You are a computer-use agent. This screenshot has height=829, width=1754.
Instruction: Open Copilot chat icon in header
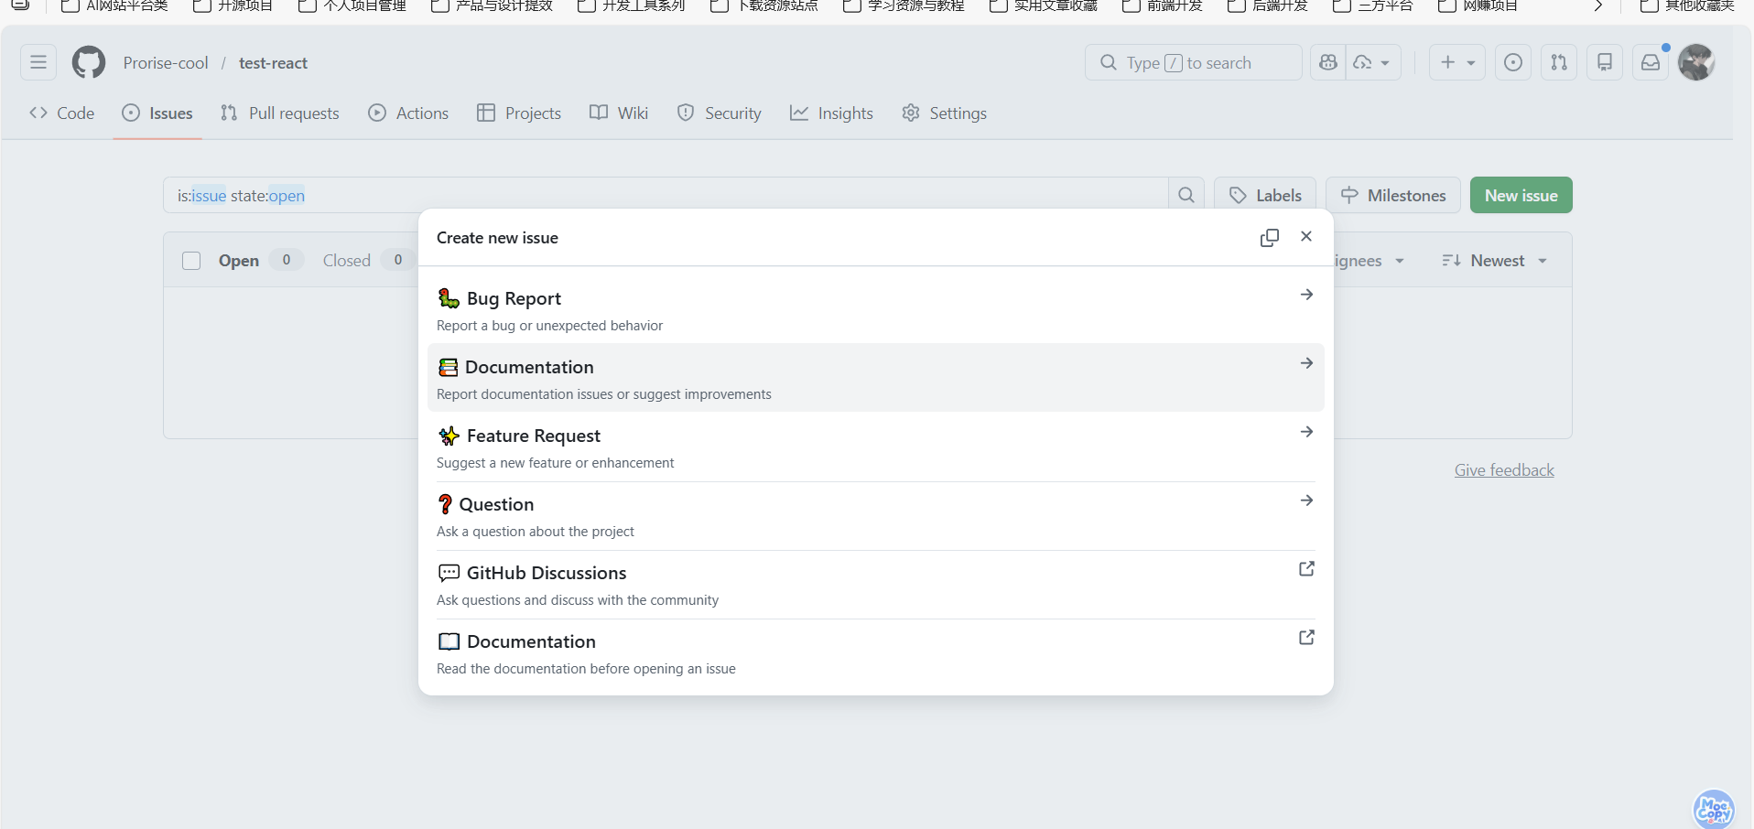(1328, 62)
